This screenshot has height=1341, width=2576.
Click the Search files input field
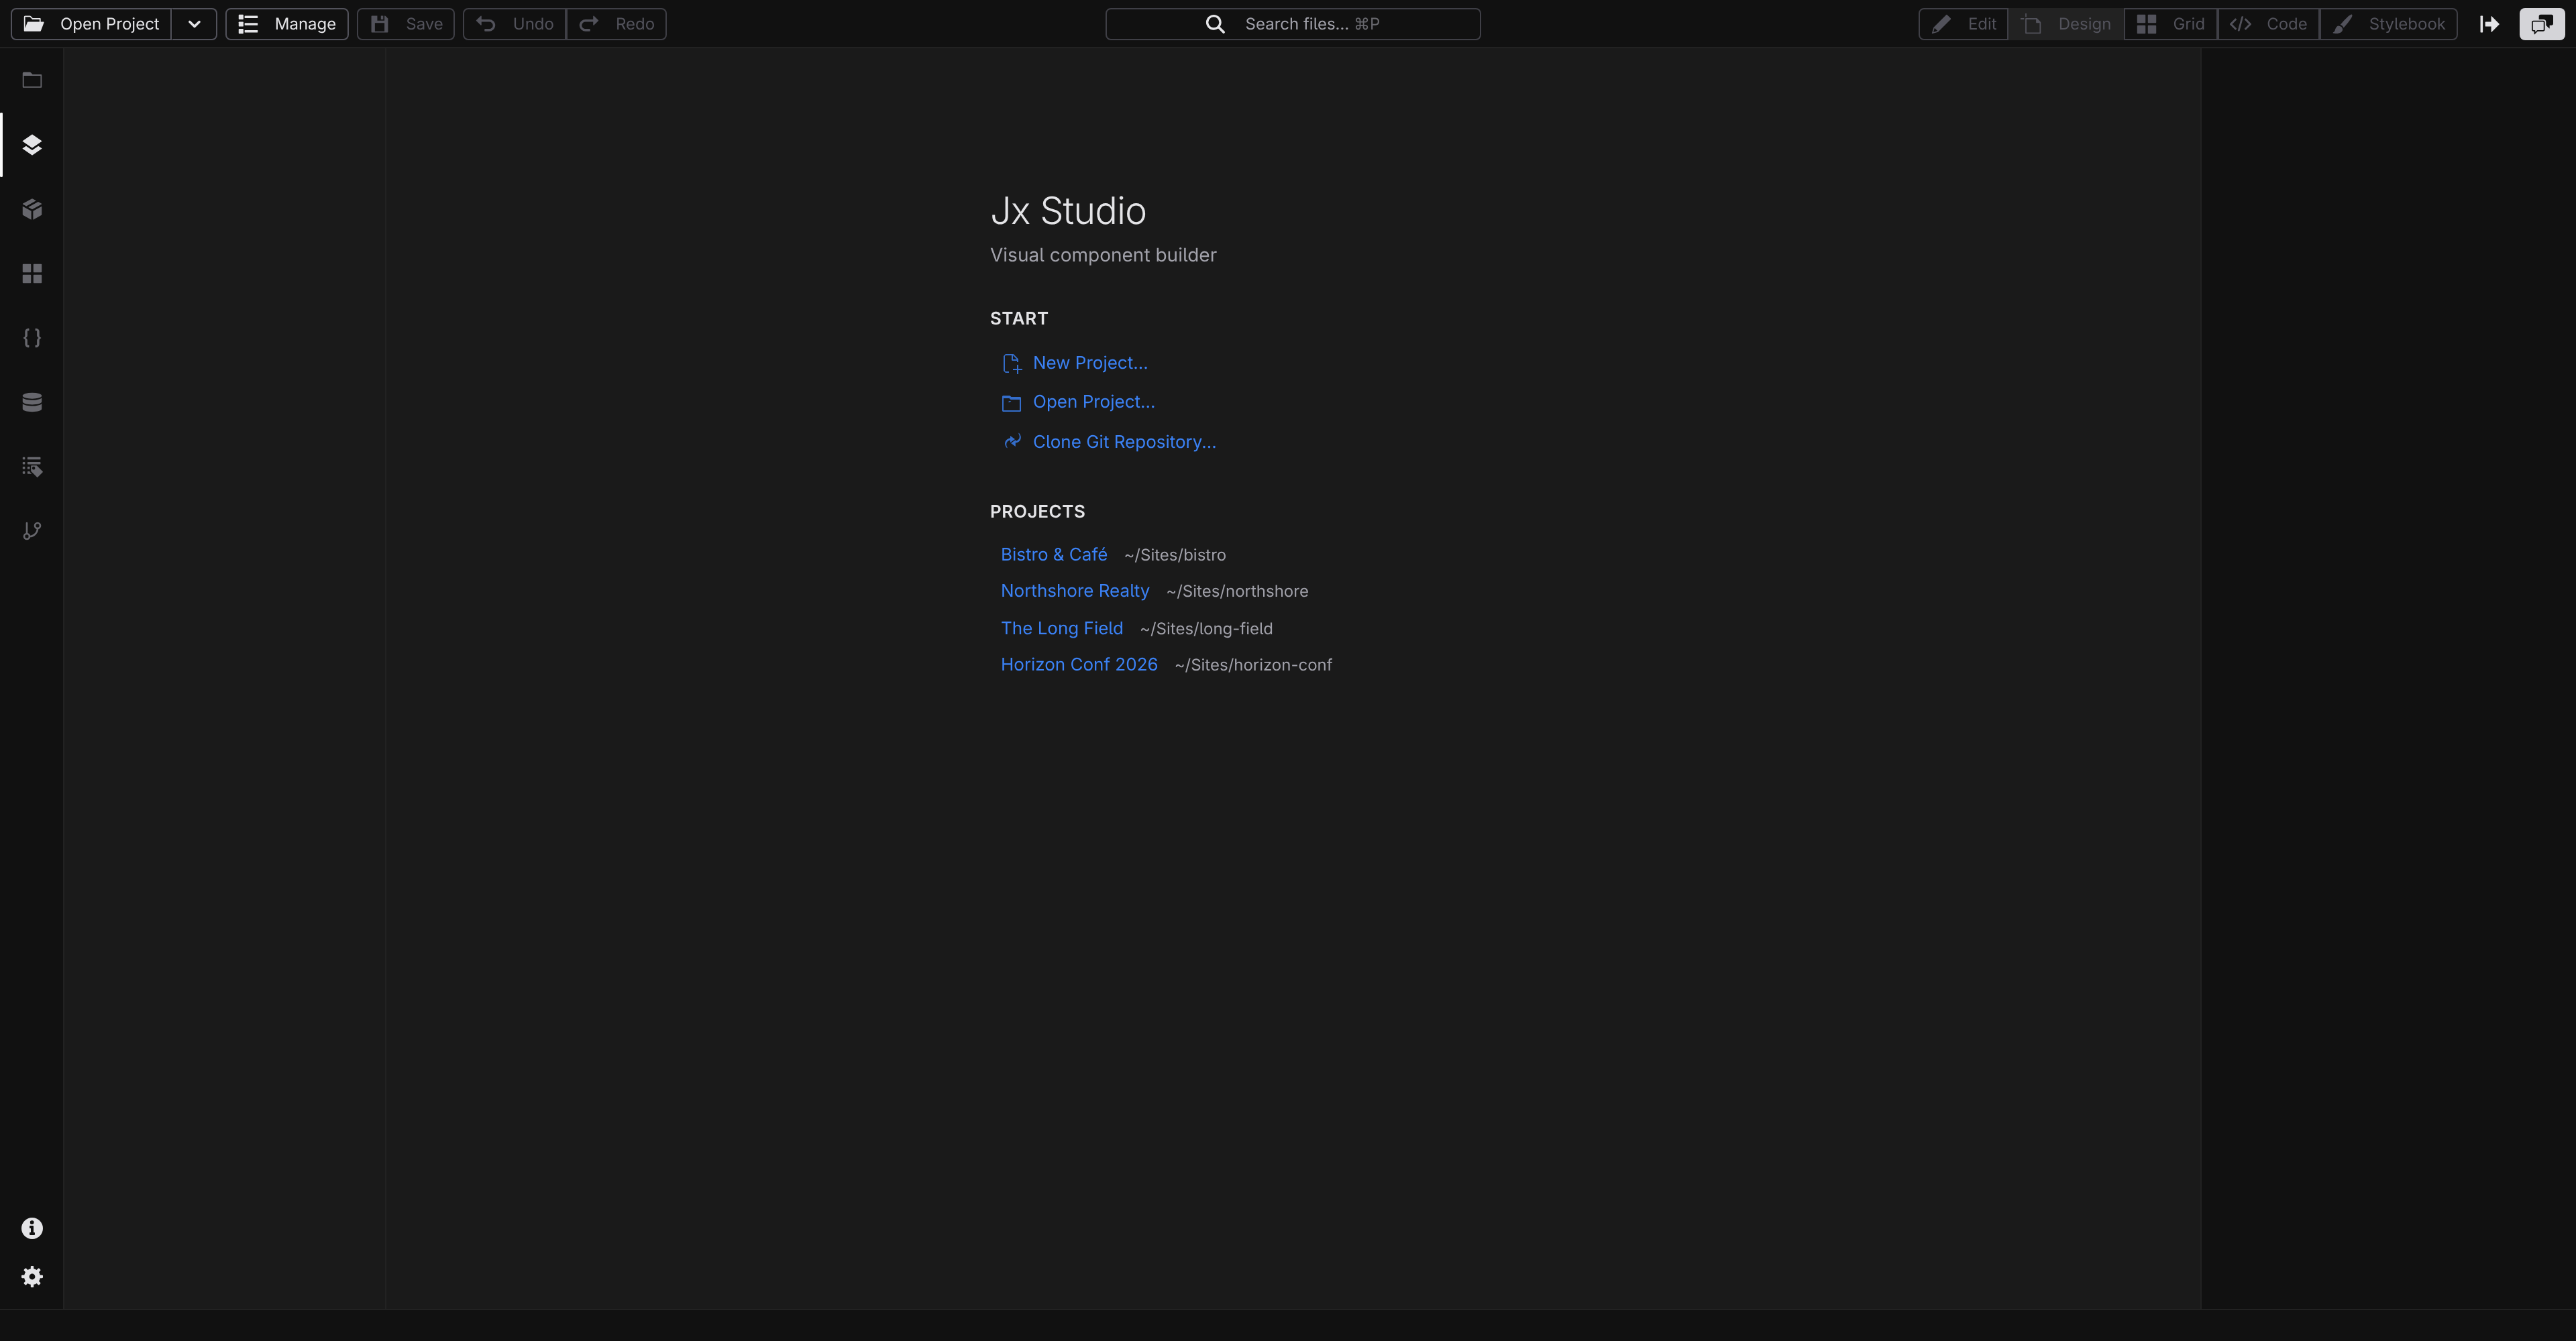1293,24
